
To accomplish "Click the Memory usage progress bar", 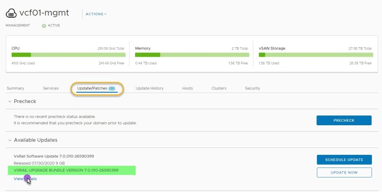I will [191, 55].
